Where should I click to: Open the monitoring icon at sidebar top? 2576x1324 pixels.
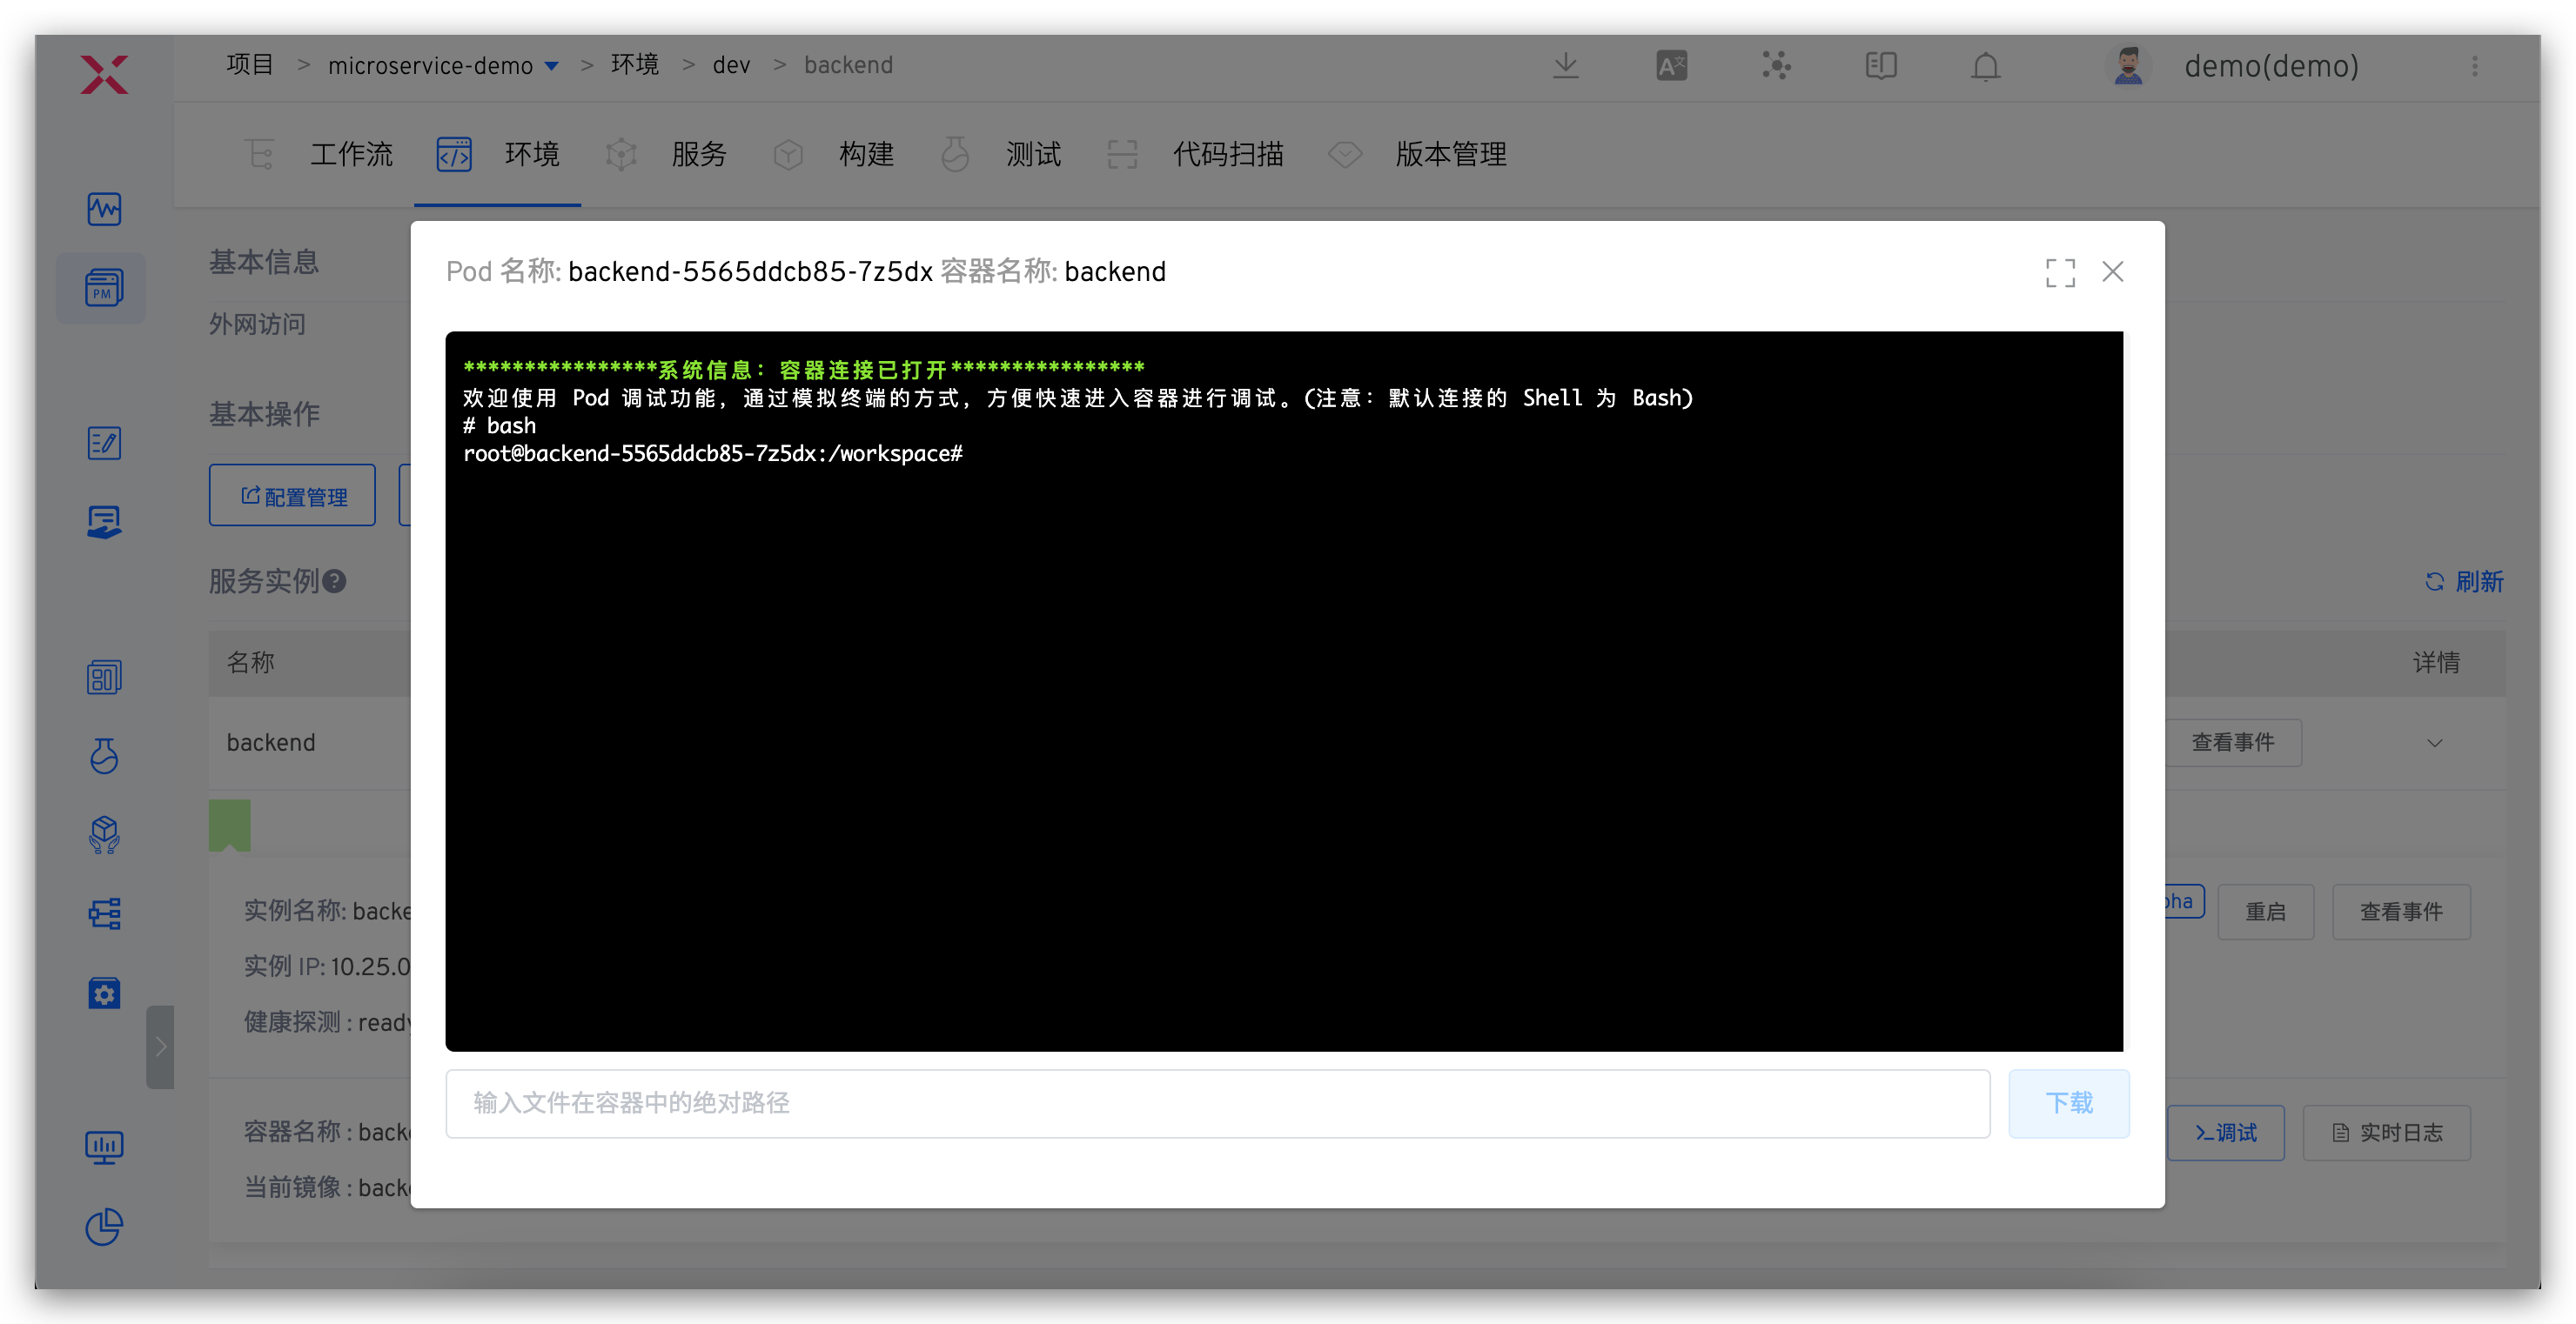[x=104, y=209]
